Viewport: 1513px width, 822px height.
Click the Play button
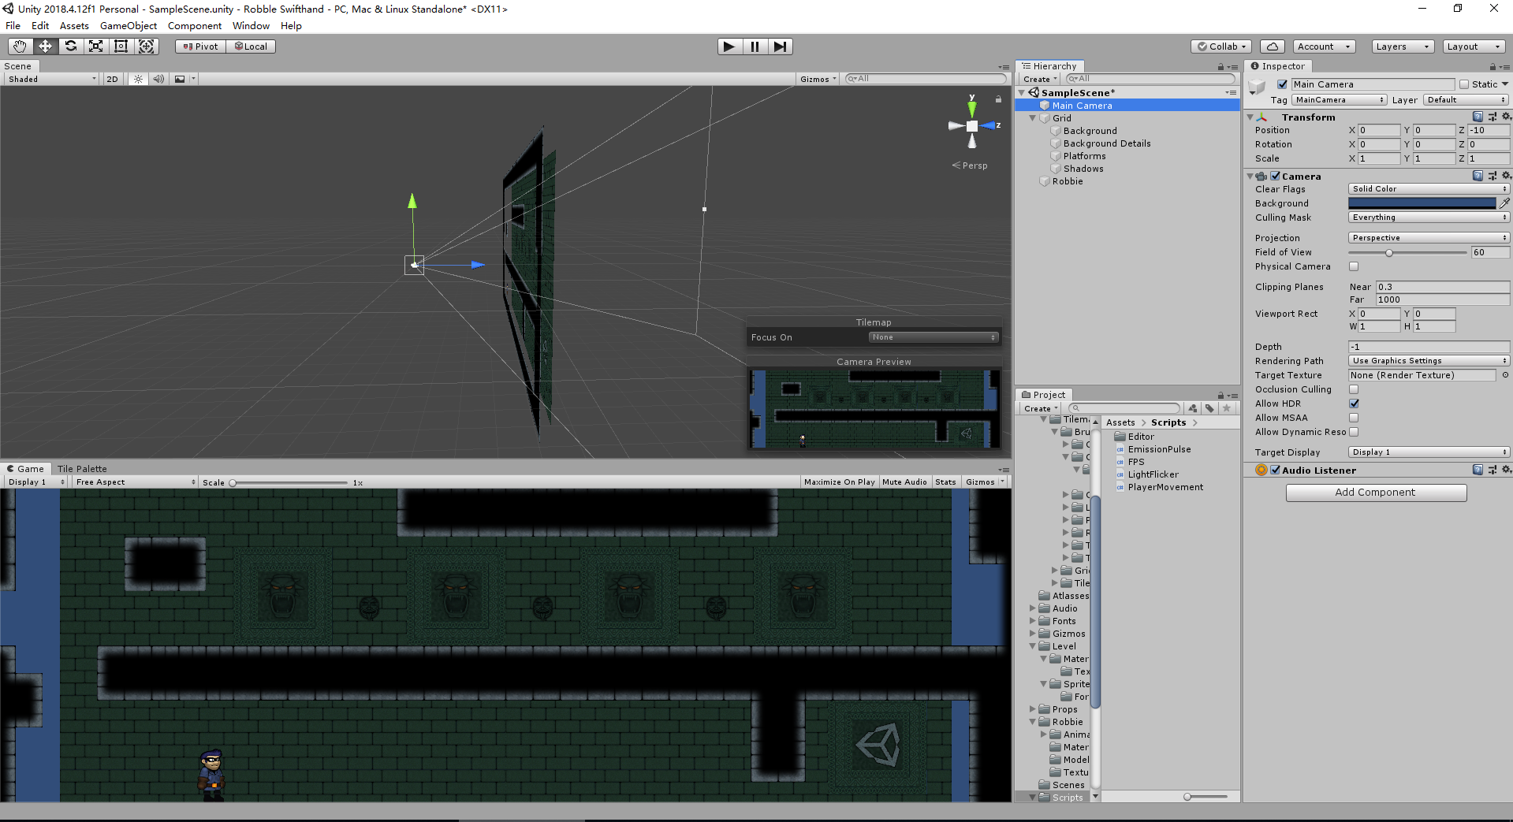(729, 46)
